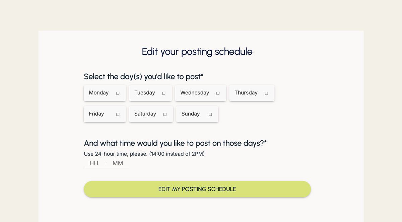This screenshot has width=402, height=222.
Task: Click the Tuesday day label text
Action: click(145, 93)
